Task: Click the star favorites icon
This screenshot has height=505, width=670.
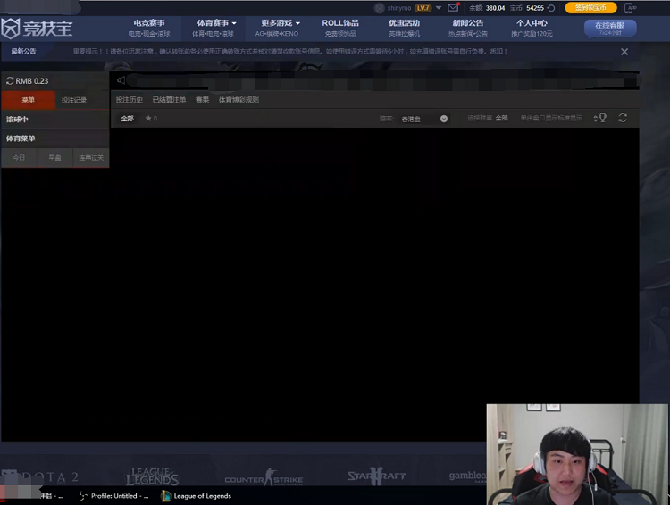Action: (x=149, y=118)
